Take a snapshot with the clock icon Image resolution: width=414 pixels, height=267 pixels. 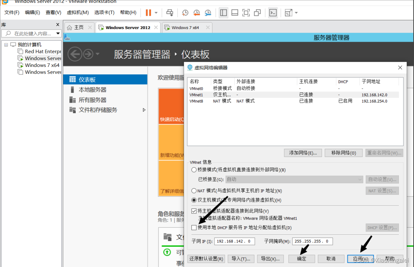point(185,13)
